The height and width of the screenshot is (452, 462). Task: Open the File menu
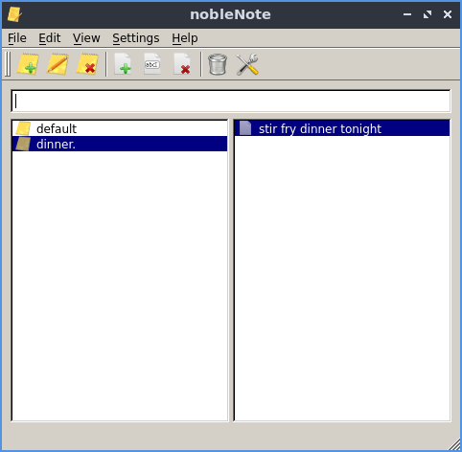click(x=17, y=38)
